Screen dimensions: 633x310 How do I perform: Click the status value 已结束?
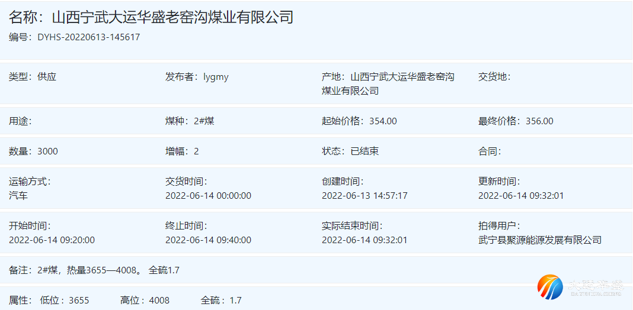pyautogui.click(x=365, y=151)
